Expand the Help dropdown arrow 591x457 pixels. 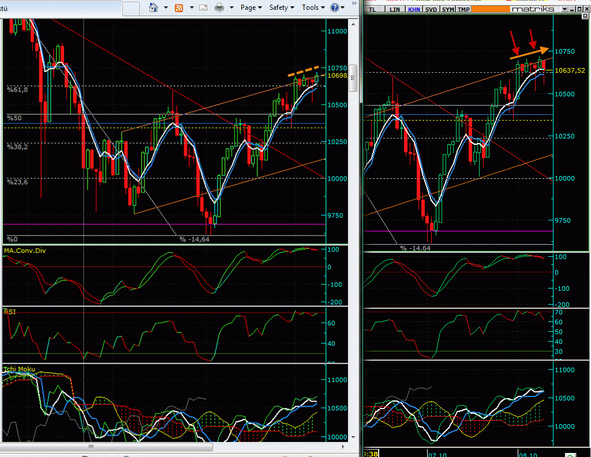342,8
